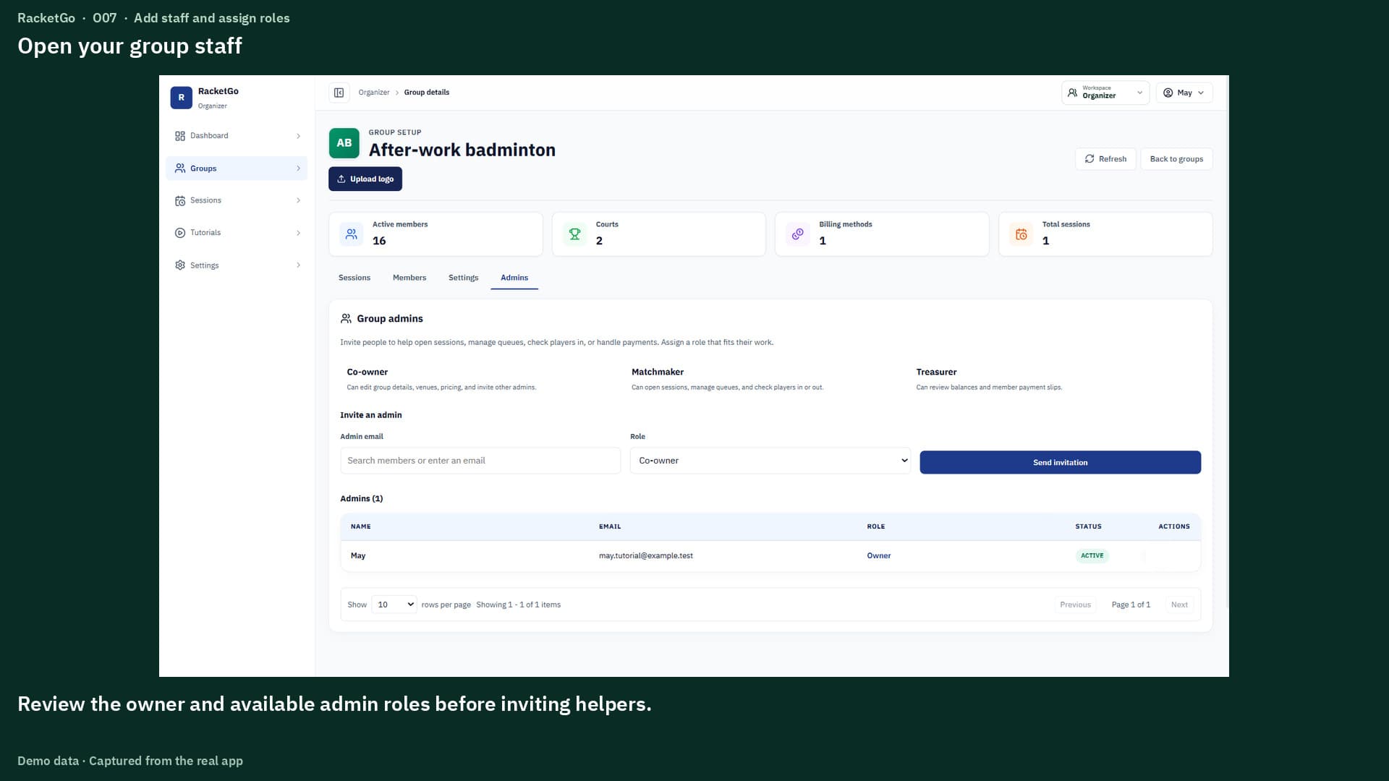
Task: Open the Role Co-owner dropdown
Action: click(x=770, y=461)
